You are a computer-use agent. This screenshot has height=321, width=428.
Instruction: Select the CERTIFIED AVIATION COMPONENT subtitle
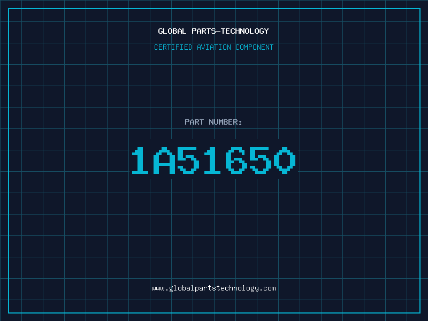pos(213,47)
